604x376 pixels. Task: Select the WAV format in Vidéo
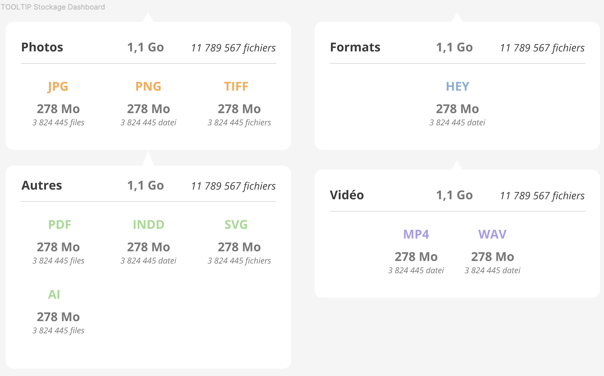tap(492, 234)
